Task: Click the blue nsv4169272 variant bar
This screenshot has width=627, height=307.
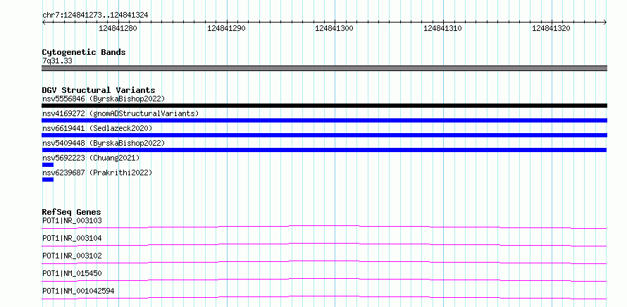Action: tap(324, 120)
